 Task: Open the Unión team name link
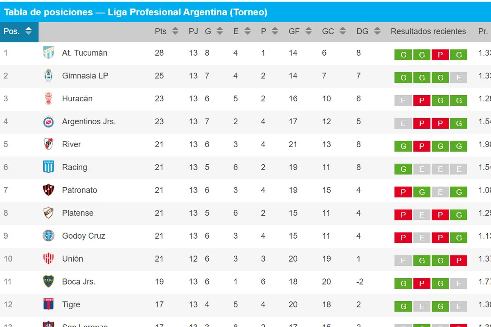click(72, 259)
